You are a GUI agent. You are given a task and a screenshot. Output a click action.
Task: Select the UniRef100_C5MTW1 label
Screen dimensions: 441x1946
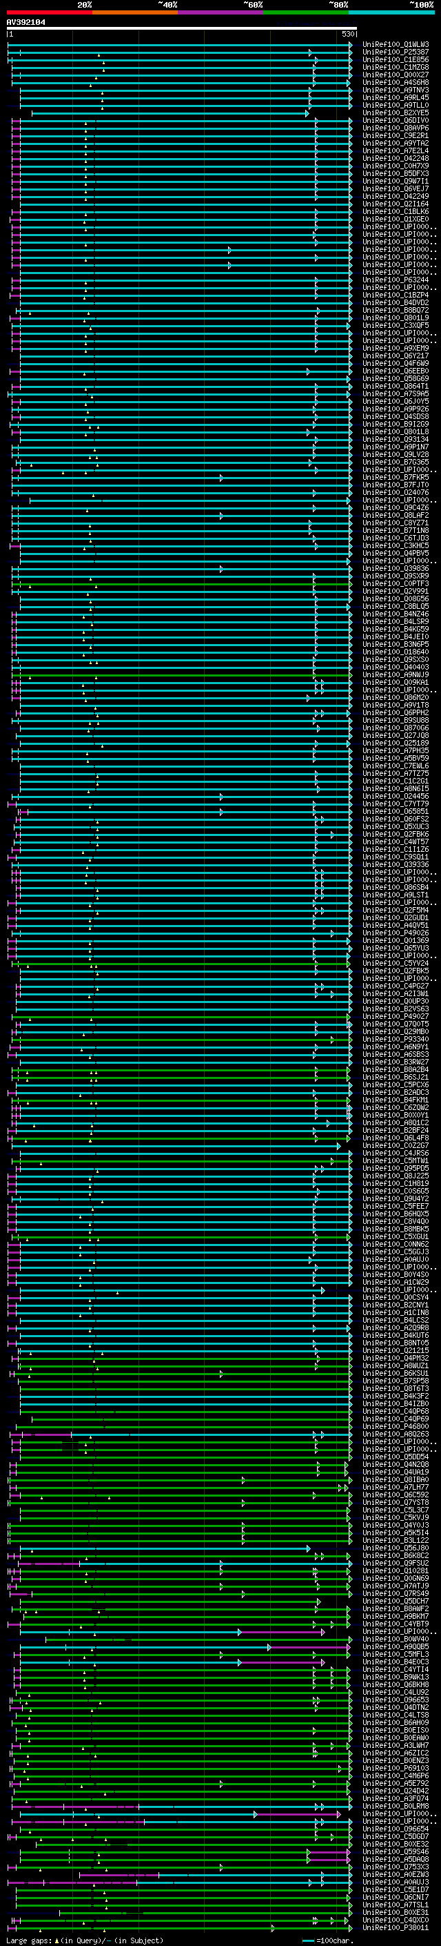pos(396,1161)
